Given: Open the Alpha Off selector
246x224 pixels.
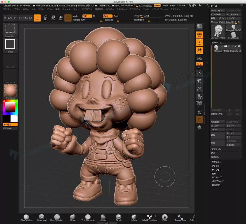Looking at the screenshot, I should [10, 61].
